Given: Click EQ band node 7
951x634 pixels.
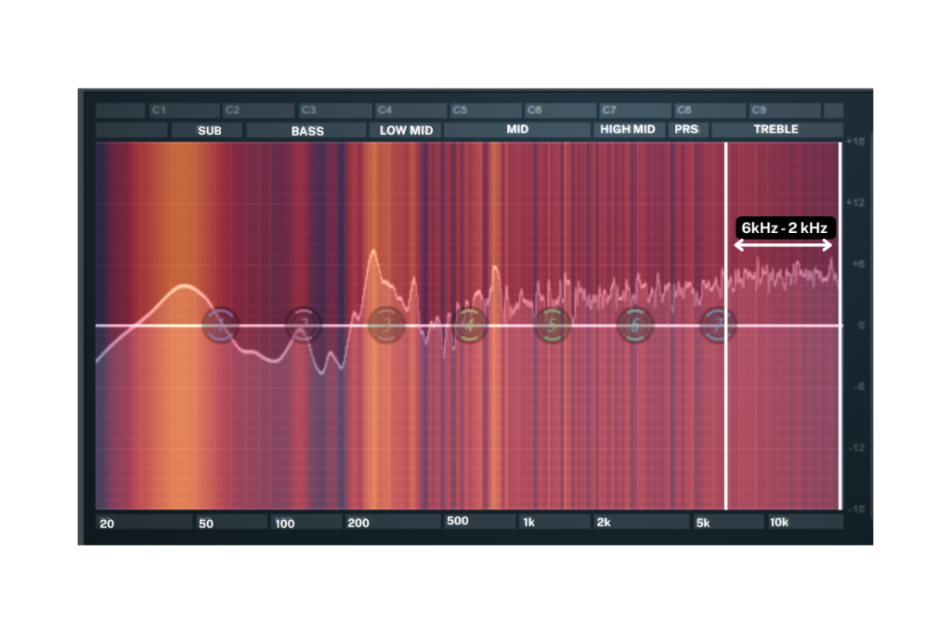Looking at the screenshot, I should click(718, 325).
